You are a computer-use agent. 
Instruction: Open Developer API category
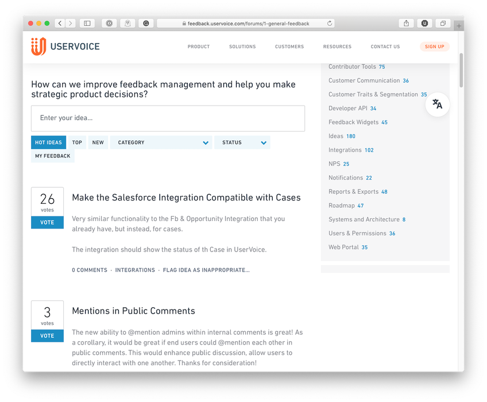point(352,108)
